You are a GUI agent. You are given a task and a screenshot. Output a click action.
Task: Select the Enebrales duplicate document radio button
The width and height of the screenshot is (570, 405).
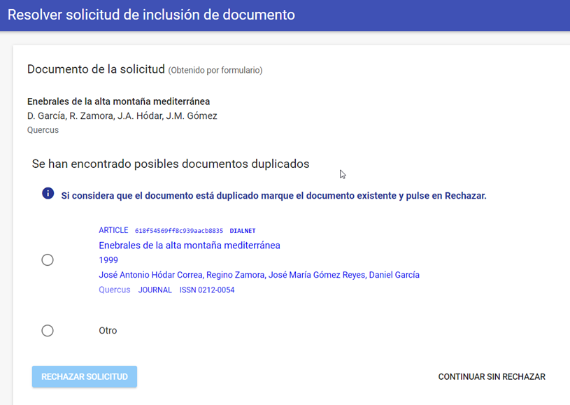pyautogui.click(x=48, y=260)
